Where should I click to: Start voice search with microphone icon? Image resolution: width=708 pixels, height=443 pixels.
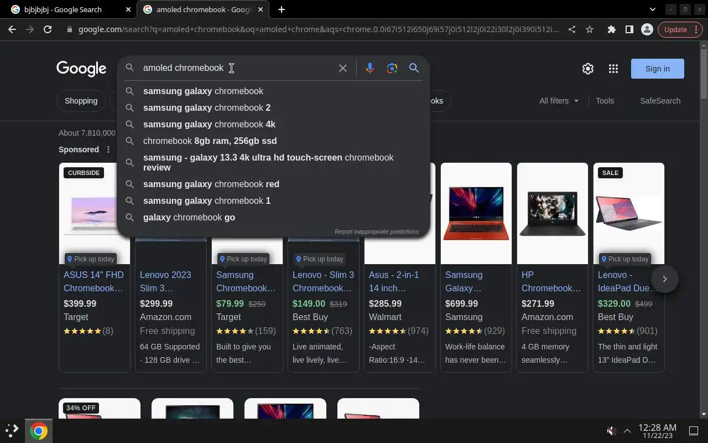(369, 68)
